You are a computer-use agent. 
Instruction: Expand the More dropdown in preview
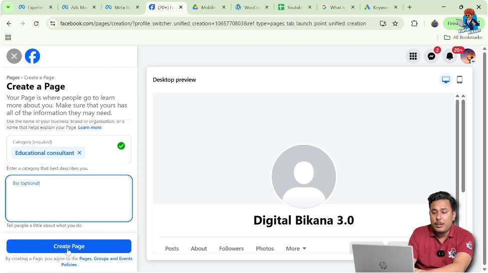[x=296, y=249]
